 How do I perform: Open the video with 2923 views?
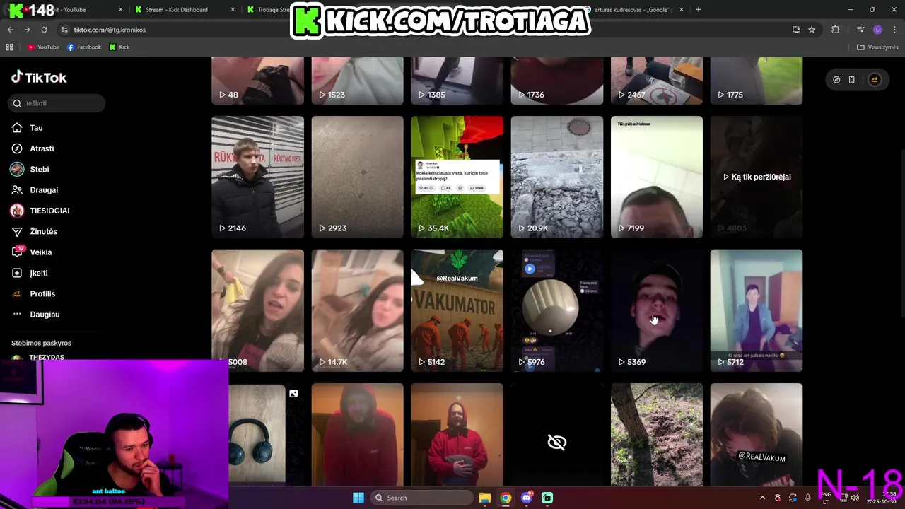[x=357, y=177]
